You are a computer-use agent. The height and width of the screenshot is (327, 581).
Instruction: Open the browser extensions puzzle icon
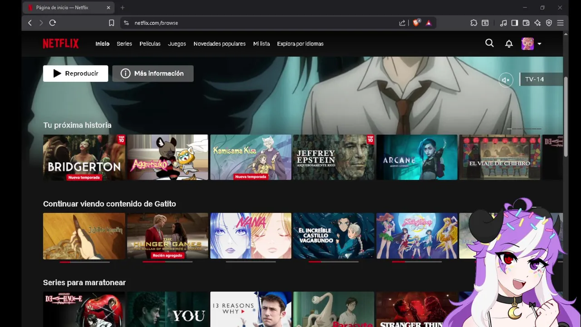[x=474, y=23]
